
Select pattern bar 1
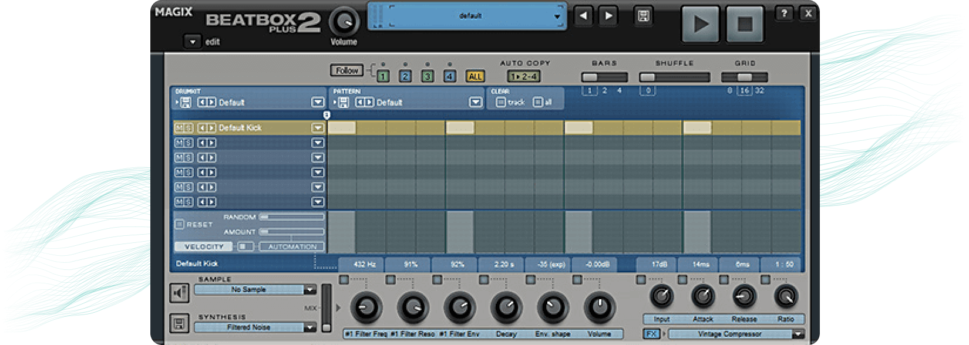point(383,76)
